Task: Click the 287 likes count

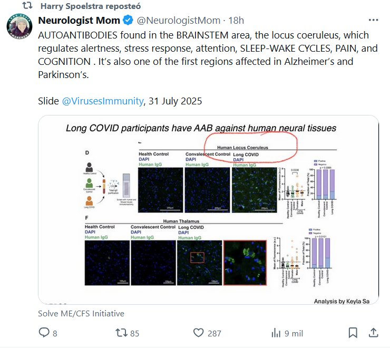Action: (214, 333)
